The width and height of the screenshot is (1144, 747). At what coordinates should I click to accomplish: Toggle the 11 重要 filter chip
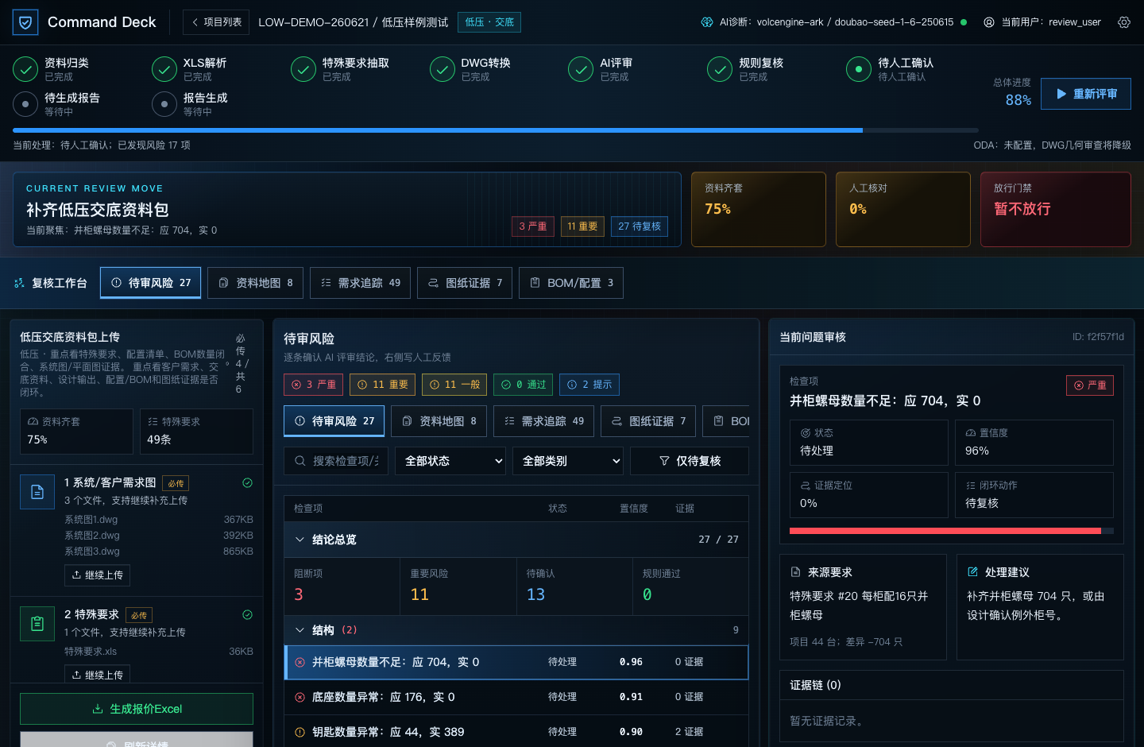(382, 385)
